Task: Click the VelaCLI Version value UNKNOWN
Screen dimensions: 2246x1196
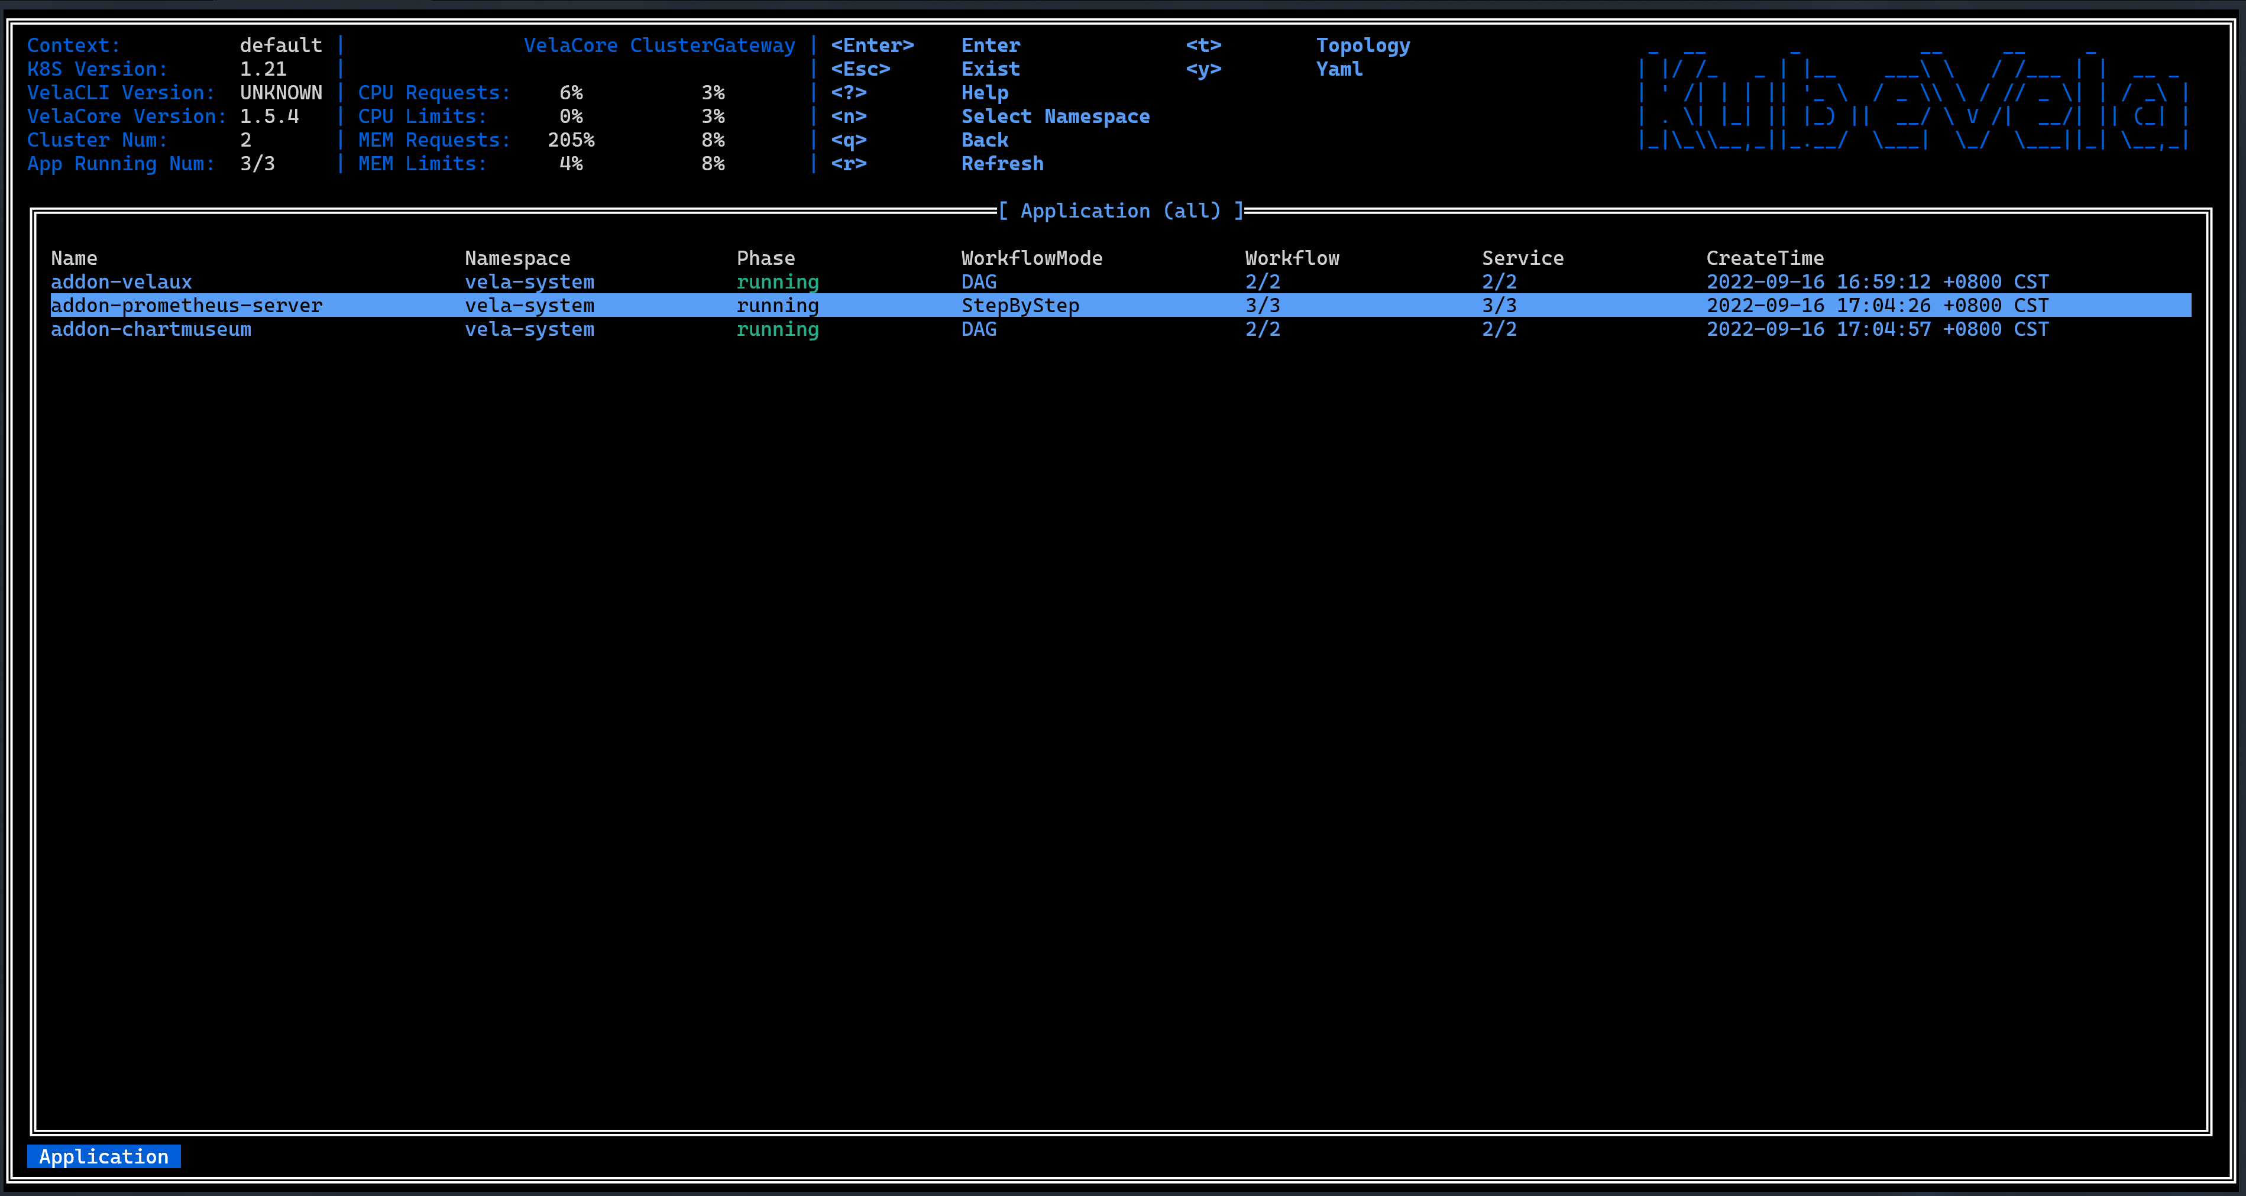Action: [281, 92]
